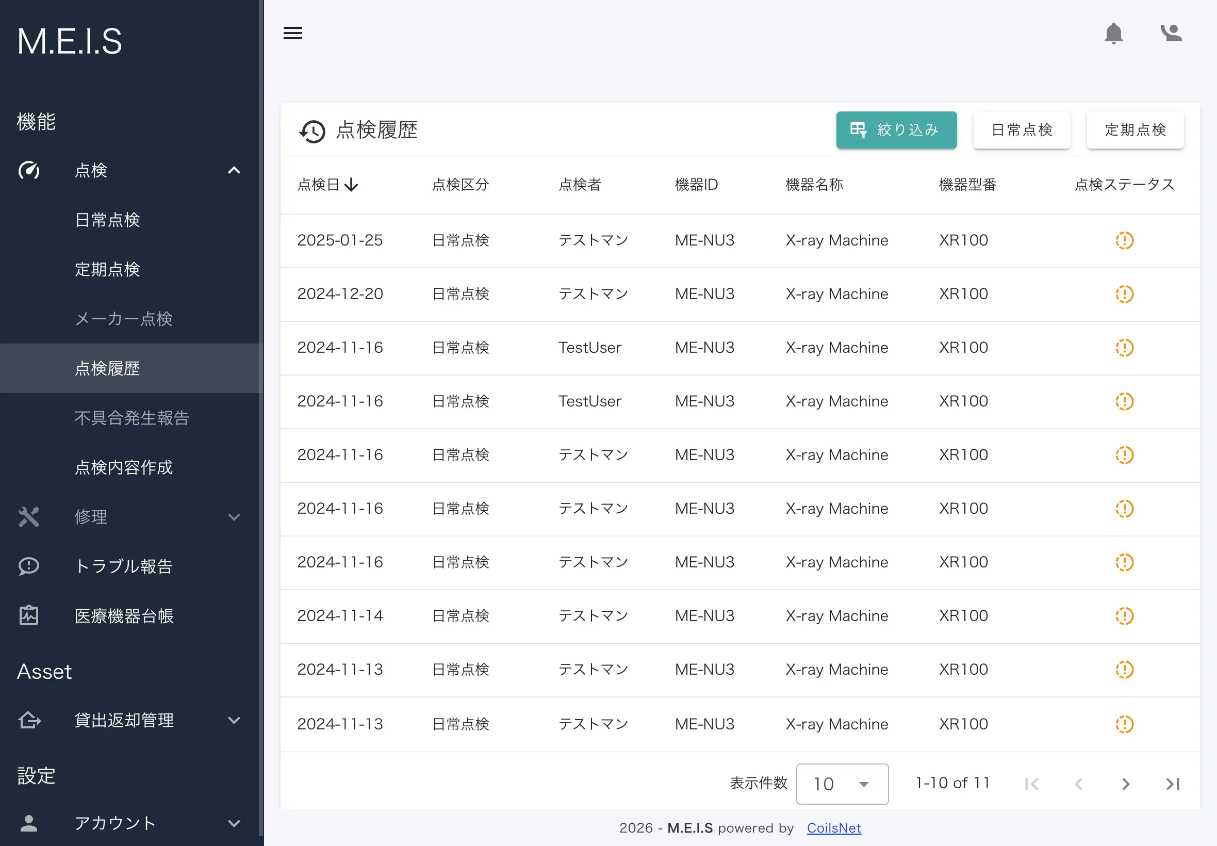This screenshot has height=846, width=1217.
Task: Go to next page of results
Action: (1126, 784)
